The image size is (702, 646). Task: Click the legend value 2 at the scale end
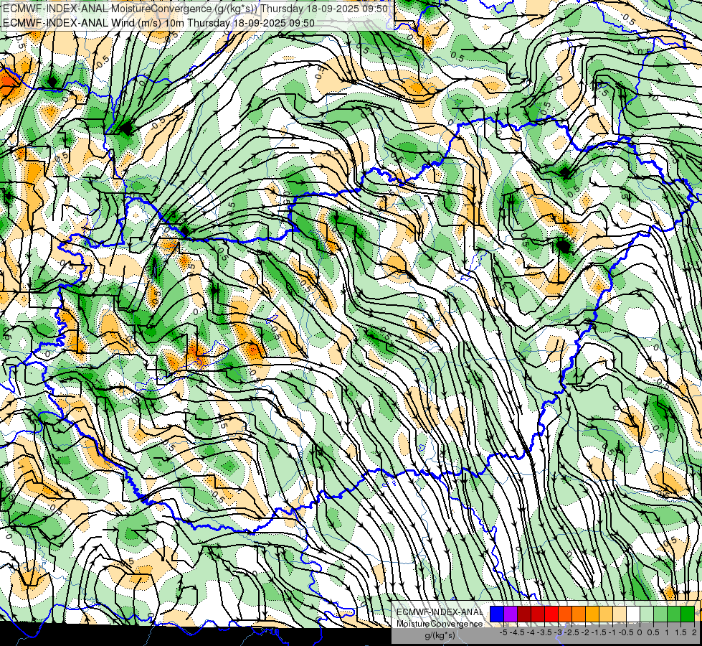694,632
